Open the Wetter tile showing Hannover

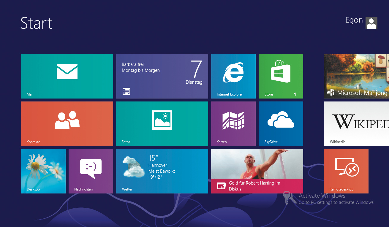(x=162, y=171)
